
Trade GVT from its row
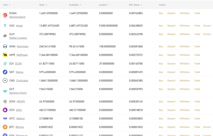pos(197,89)
